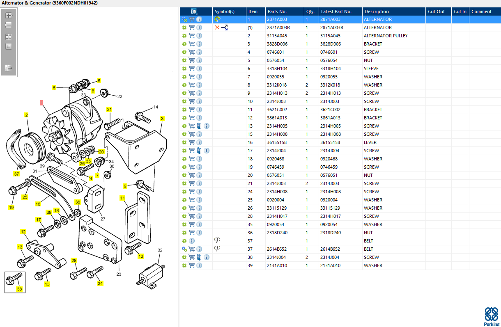
Task: Click the gear icon for 2871A003R alternator
Action: point(184,27)
